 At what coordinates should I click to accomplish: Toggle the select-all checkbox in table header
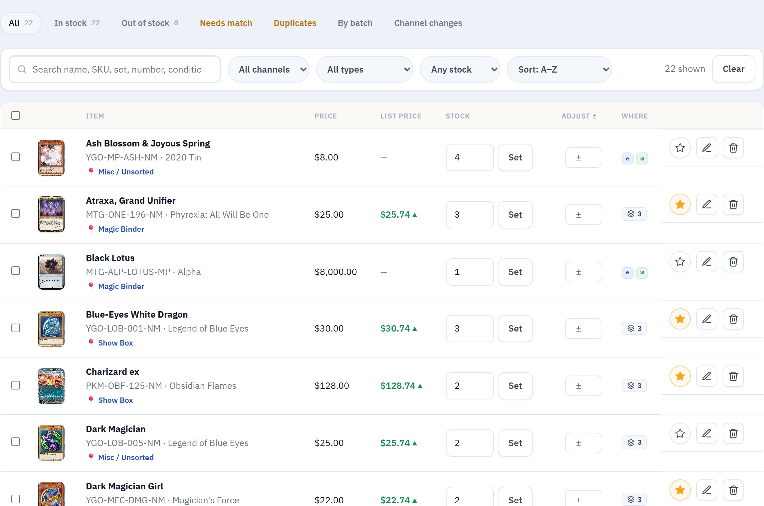point(16,116)
